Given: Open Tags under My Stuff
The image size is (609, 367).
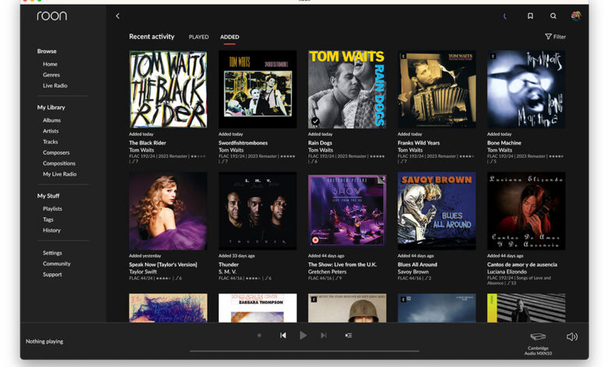Looking at the screenshot, I should [x=48, y=219].
